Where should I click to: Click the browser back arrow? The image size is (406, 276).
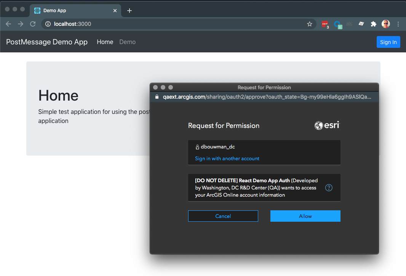click(x=8, y=24)
